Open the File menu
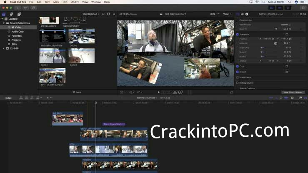The height and width of the screenshot is (173, 308). pyautogui.click(x=31, y=2)
